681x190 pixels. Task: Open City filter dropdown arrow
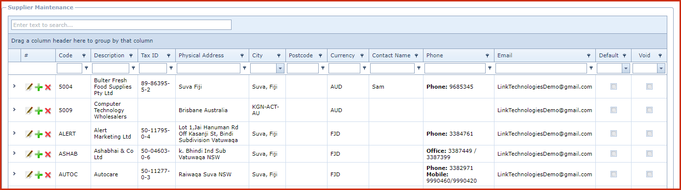[280, 69]
